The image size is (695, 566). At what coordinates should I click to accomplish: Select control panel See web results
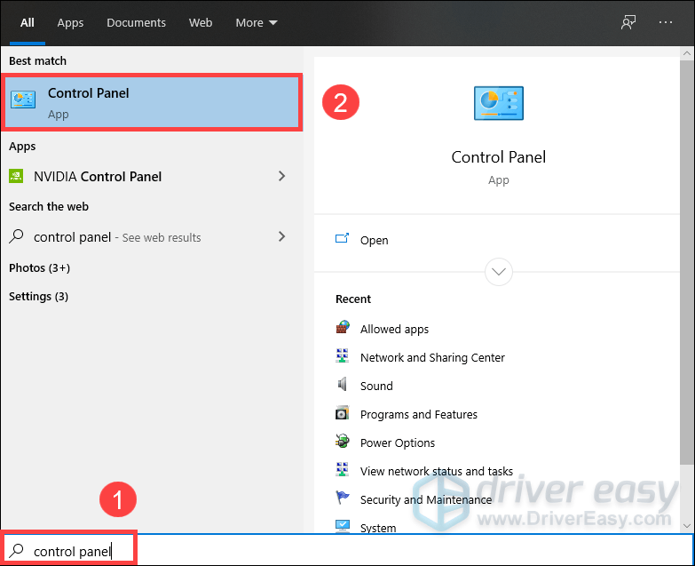tap(152, 236)
